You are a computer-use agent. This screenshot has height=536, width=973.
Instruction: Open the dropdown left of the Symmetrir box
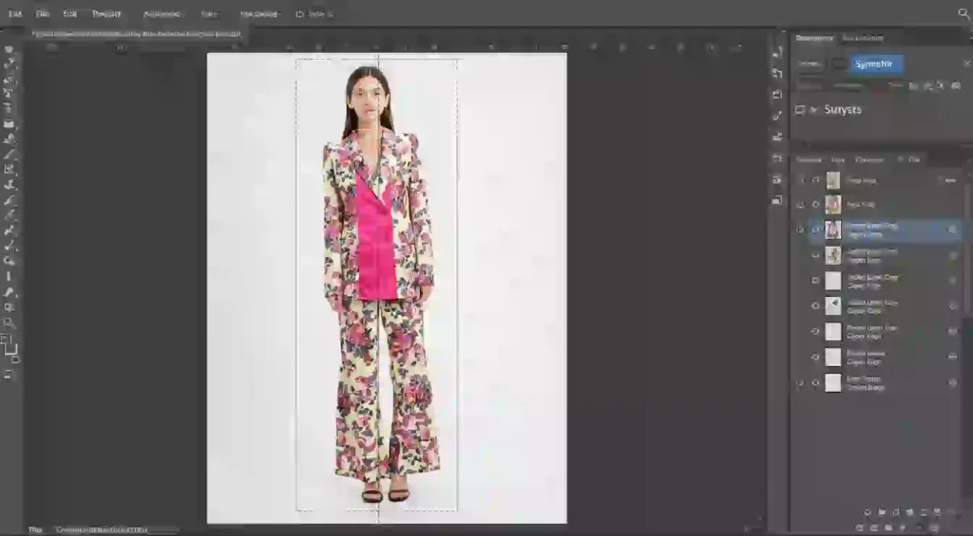811,64
